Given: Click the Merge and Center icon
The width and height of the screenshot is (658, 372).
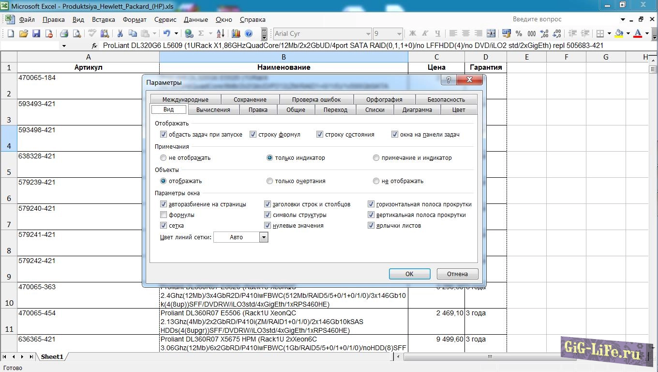Looking at the screenshot, I should tap(491, 33).
